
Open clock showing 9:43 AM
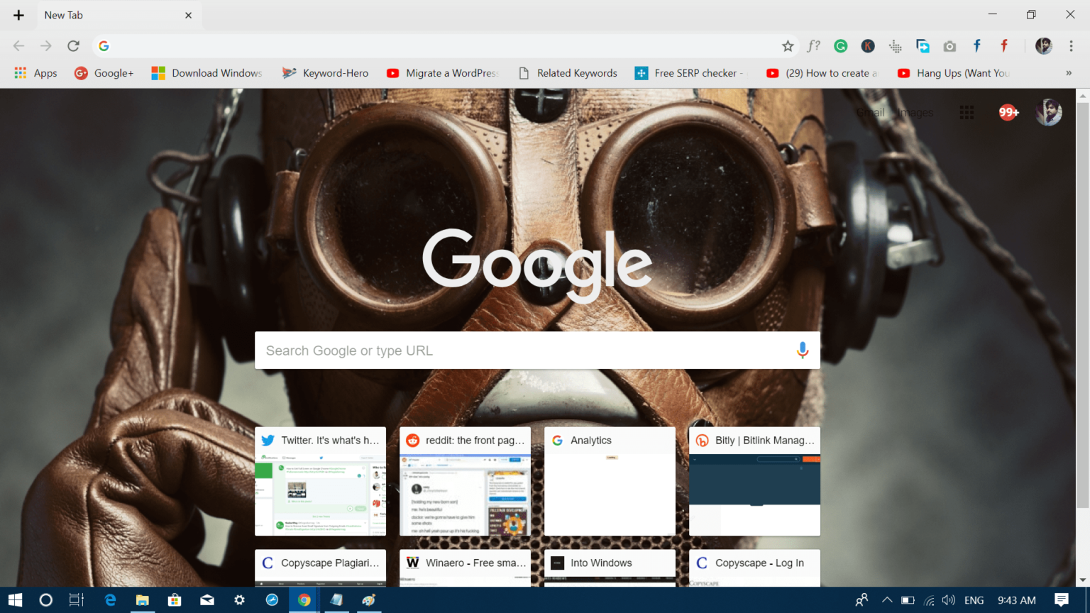[x=1017, y=600]
